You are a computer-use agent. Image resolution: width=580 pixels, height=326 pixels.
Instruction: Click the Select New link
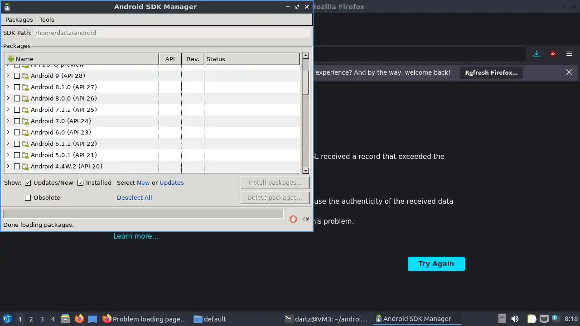(x=143, y=182)
